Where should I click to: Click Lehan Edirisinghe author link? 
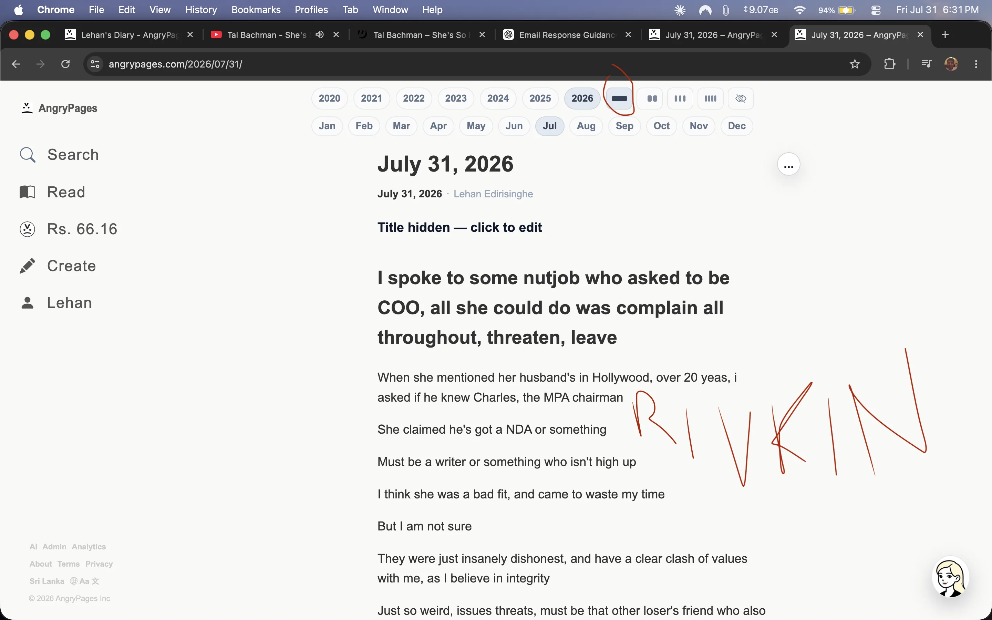[493, 194]
